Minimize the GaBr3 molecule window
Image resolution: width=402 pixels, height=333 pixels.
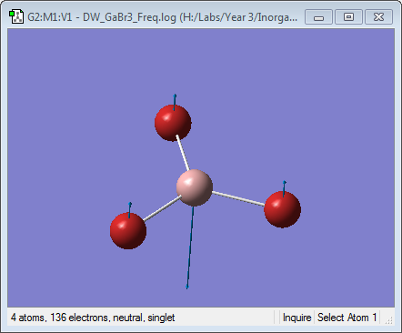click(x=318, y=17)
